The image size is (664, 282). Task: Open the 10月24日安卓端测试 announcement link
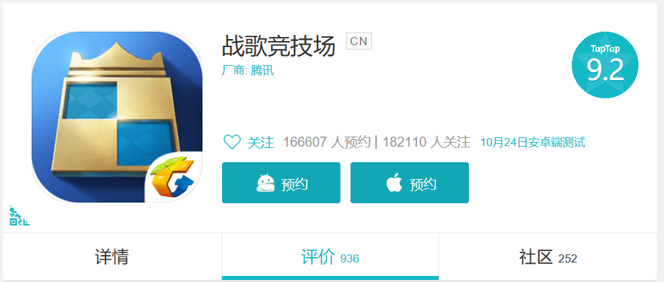[533, 142]
